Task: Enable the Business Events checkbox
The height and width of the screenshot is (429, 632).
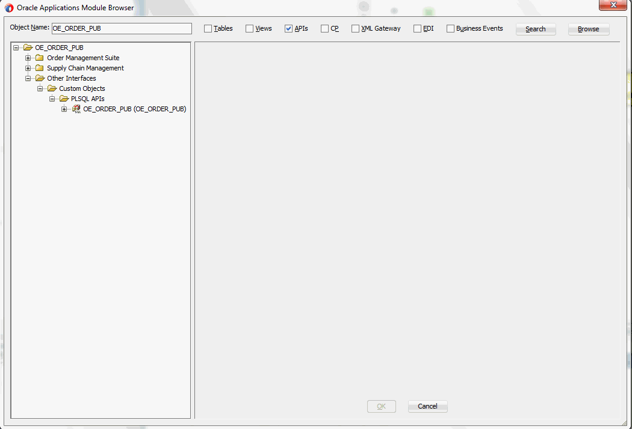Action: [450, 29]
